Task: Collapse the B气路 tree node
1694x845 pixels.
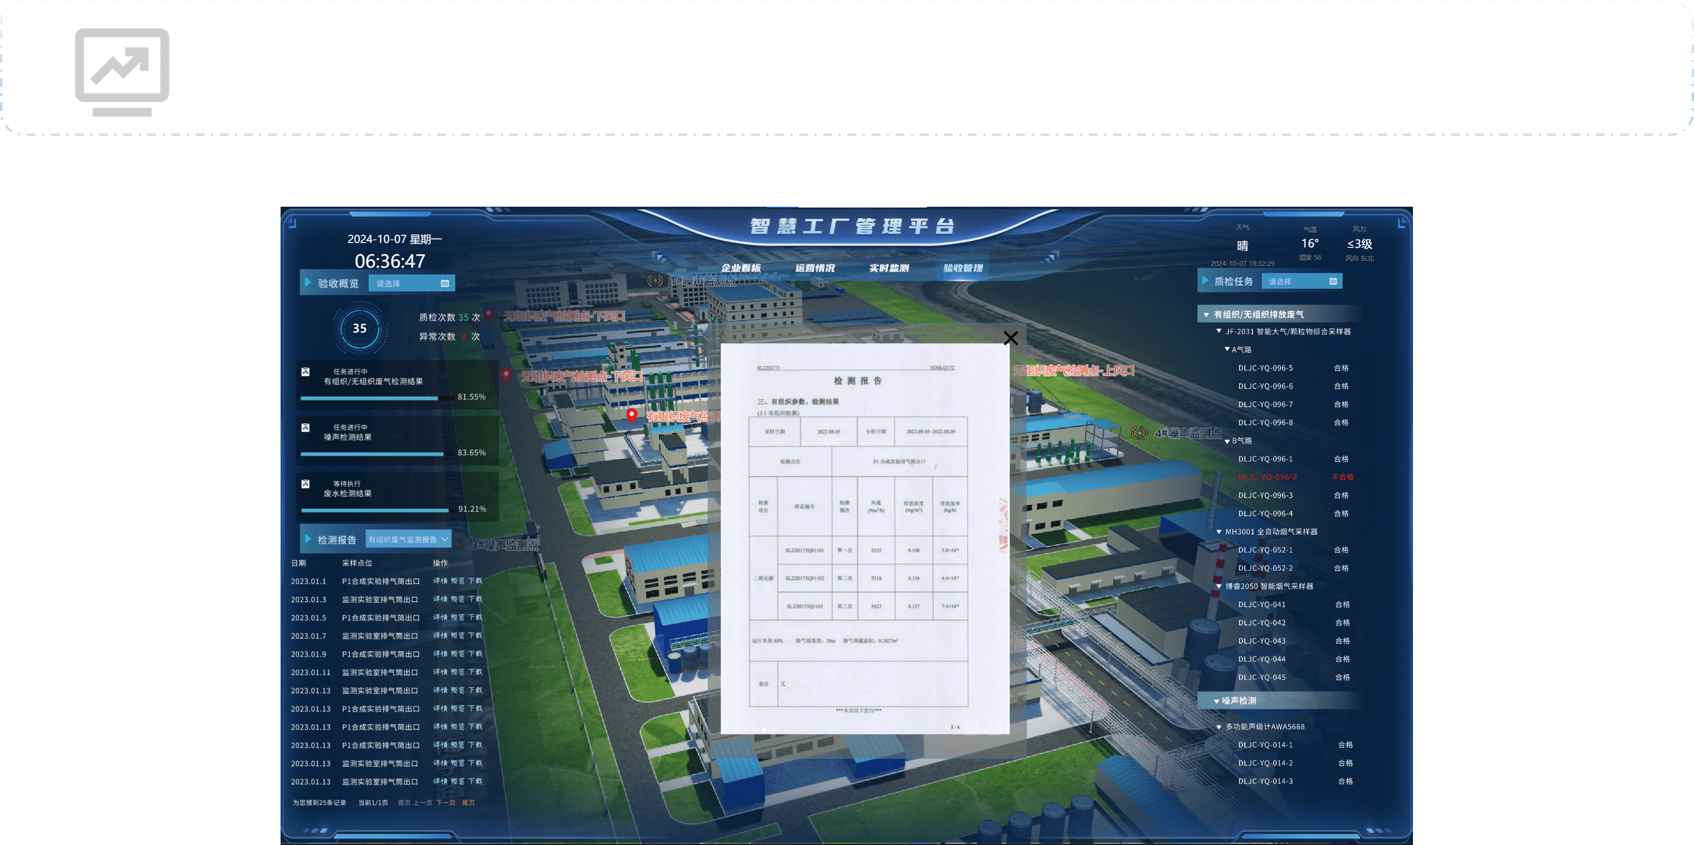Action: point(1227,441)
